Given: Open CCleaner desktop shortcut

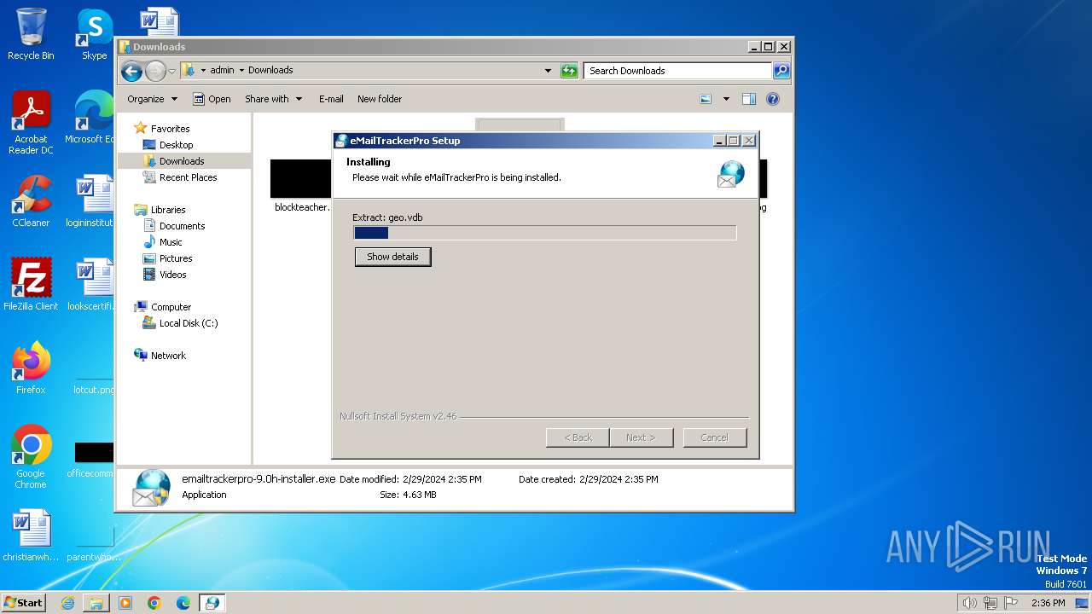Looking at the screenshot, I should point(31,201).
